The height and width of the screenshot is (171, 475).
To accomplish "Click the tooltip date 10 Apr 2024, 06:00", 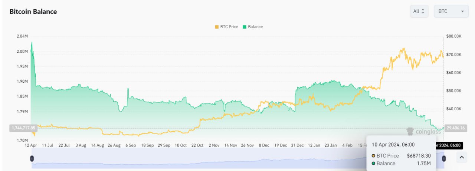I will 393,145.
